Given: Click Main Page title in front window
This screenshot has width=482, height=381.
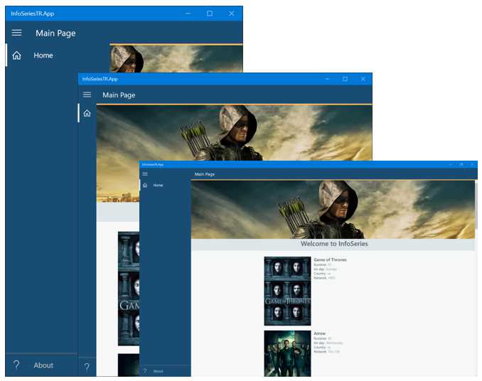Looking at the screenshot, I should 205,174.
